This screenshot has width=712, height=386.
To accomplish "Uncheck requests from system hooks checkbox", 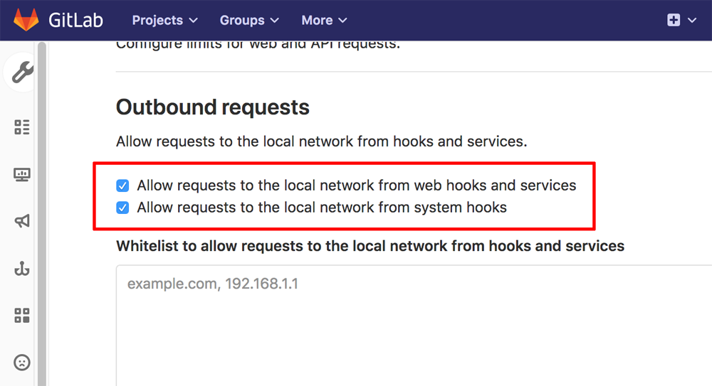I will 122,208.
